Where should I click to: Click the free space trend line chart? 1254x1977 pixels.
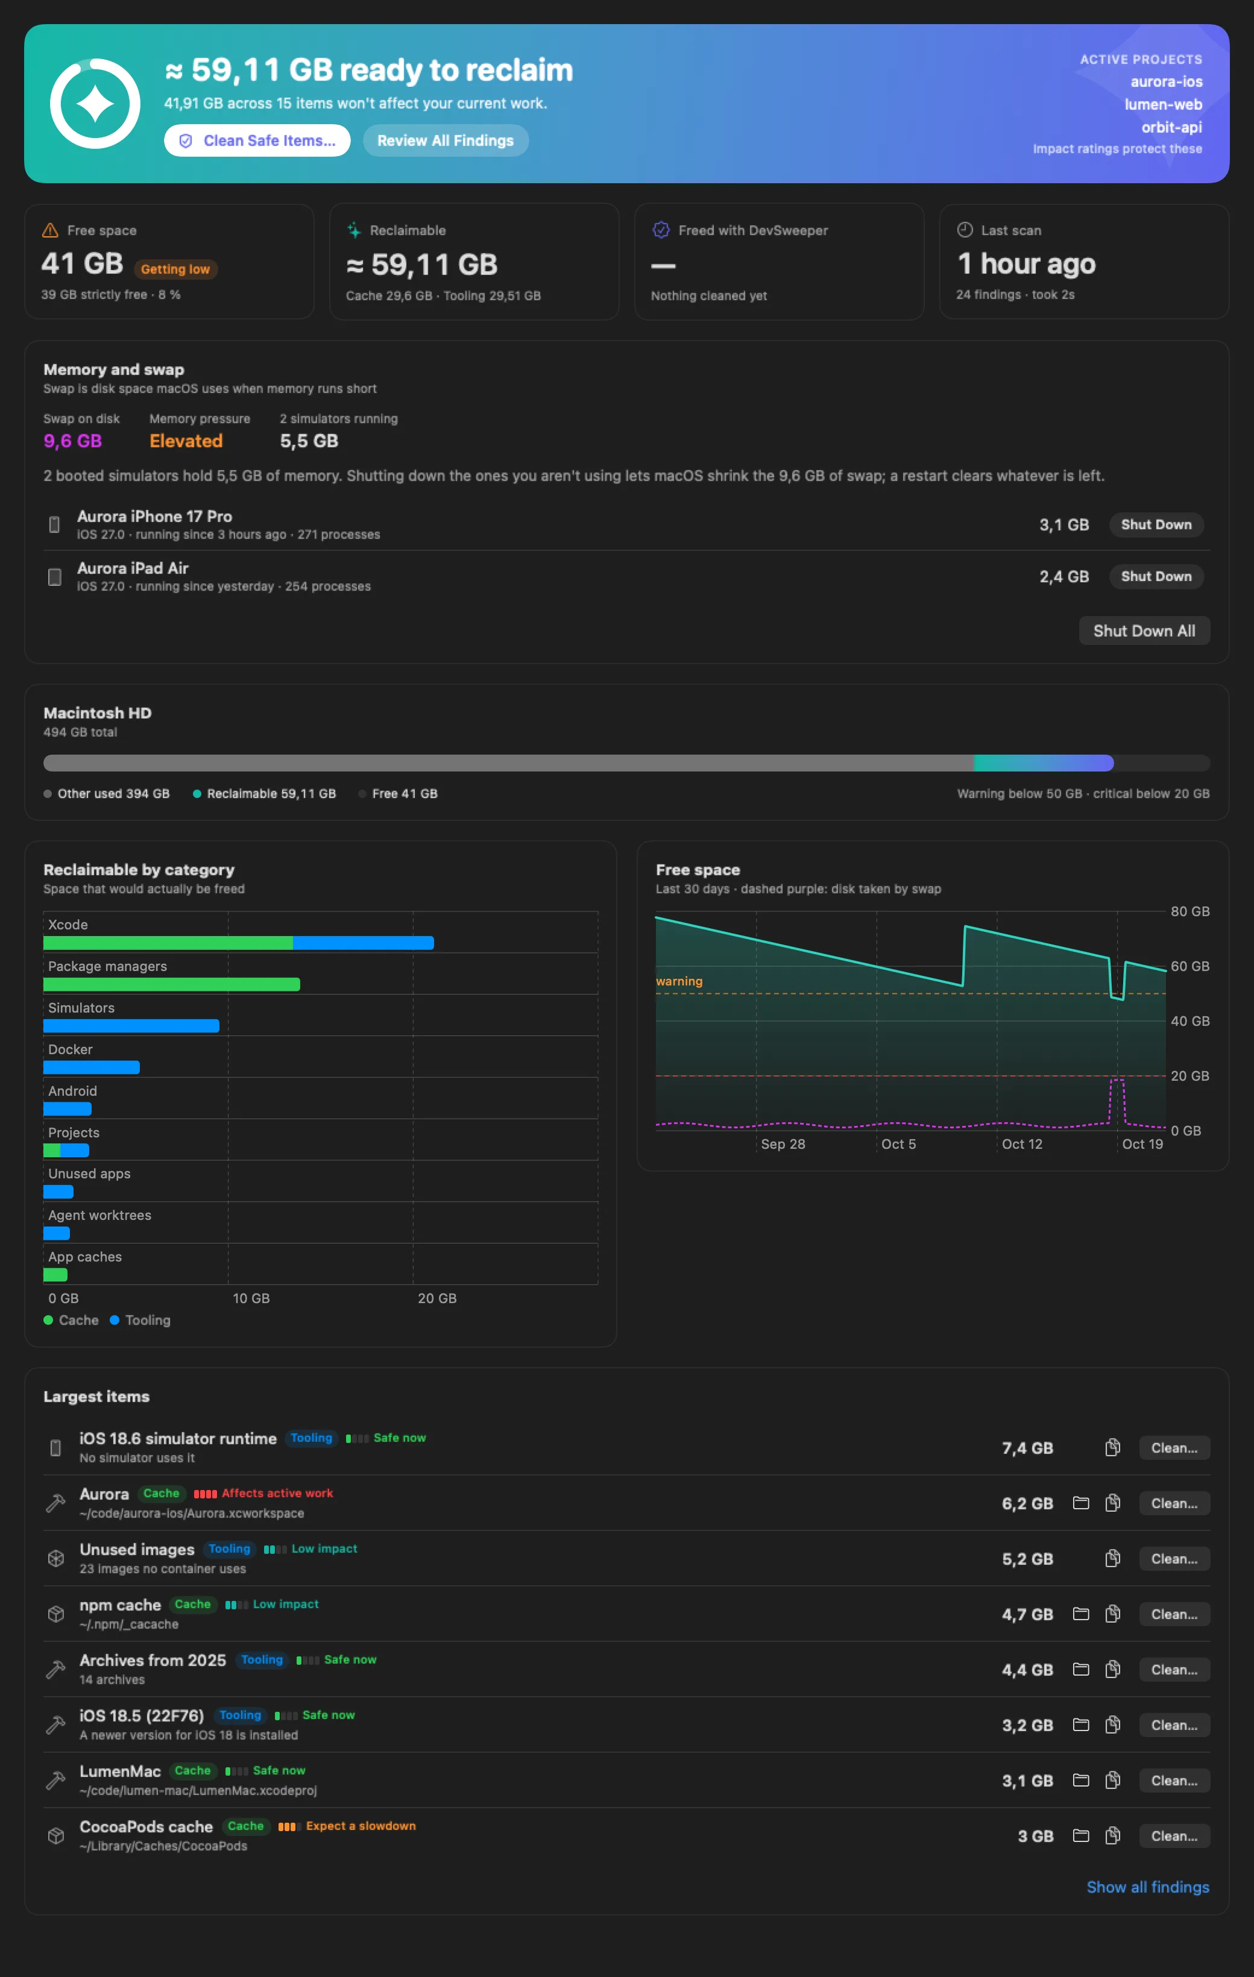[911, 1021]
